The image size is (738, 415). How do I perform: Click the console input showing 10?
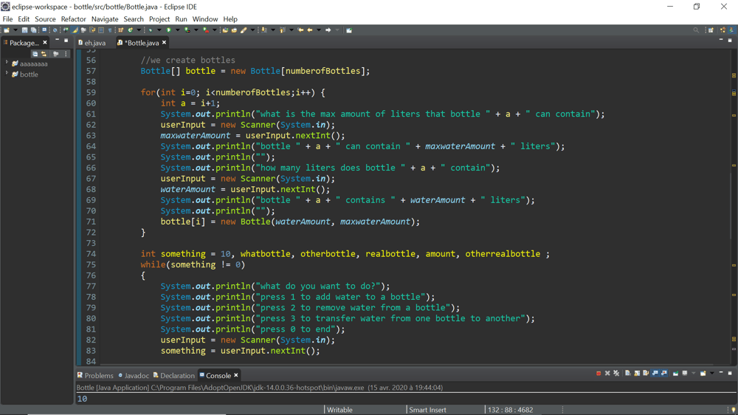click(x=82, y=399)
